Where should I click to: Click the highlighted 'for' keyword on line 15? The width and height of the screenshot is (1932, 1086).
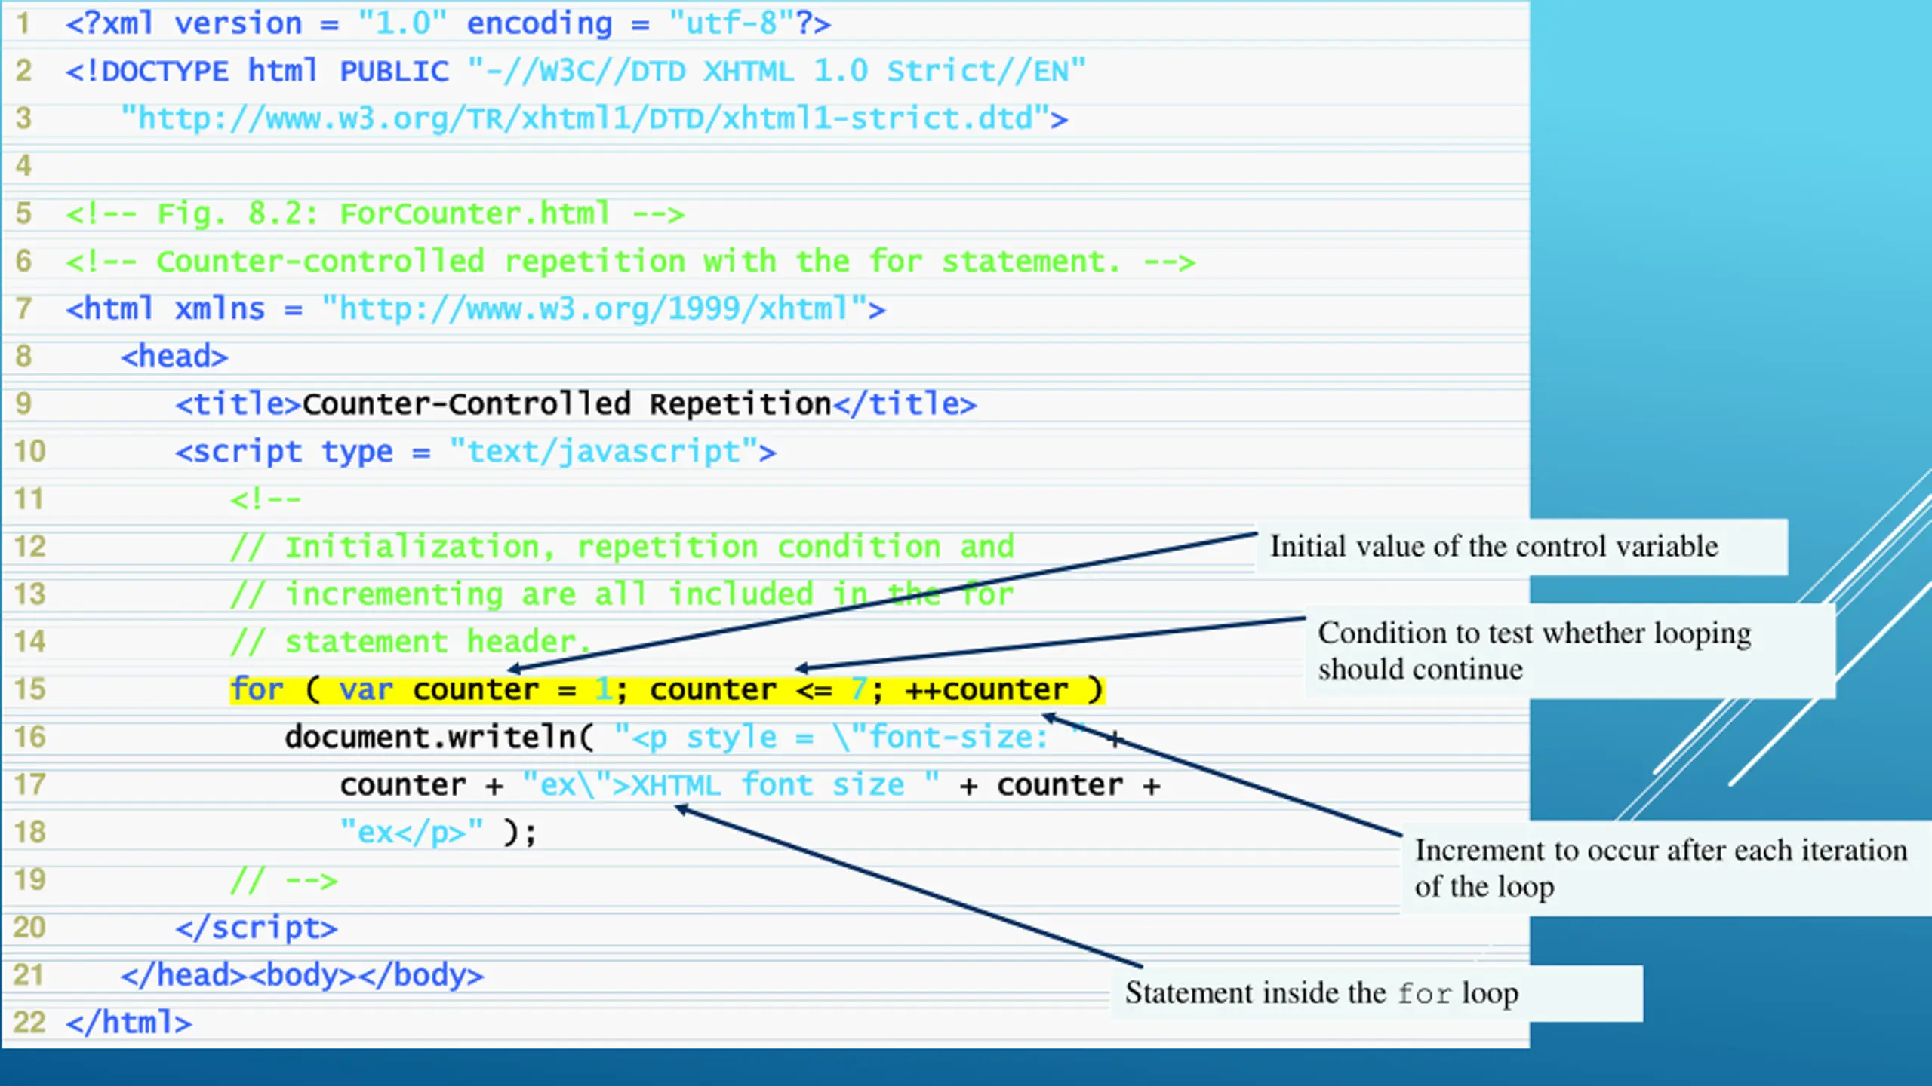tap(257, 689)
